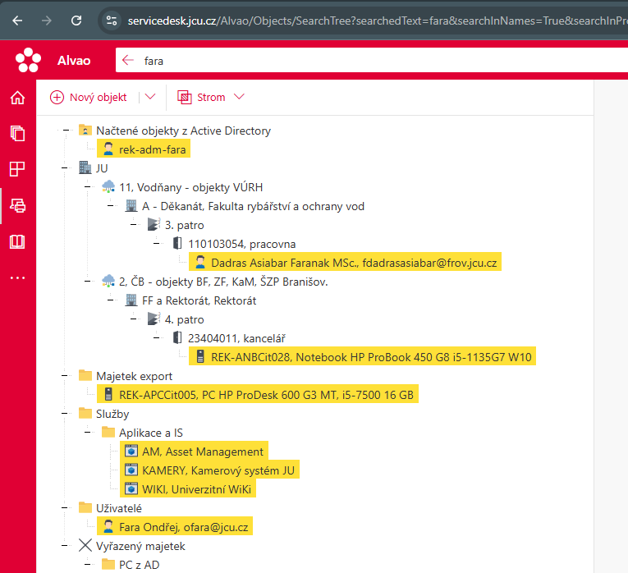Click the back arrow in the search box

point(128,60)
